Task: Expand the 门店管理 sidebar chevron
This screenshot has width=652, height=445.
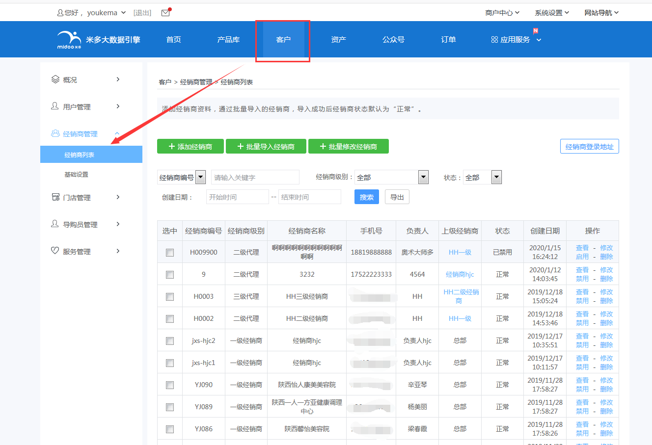Action: [x=118, y=197]
